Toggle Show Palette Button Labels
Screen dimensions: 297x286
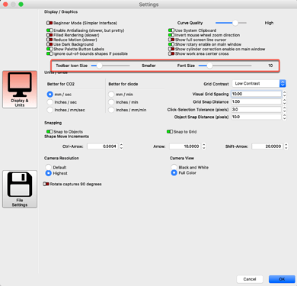click(x=49, y=49)
